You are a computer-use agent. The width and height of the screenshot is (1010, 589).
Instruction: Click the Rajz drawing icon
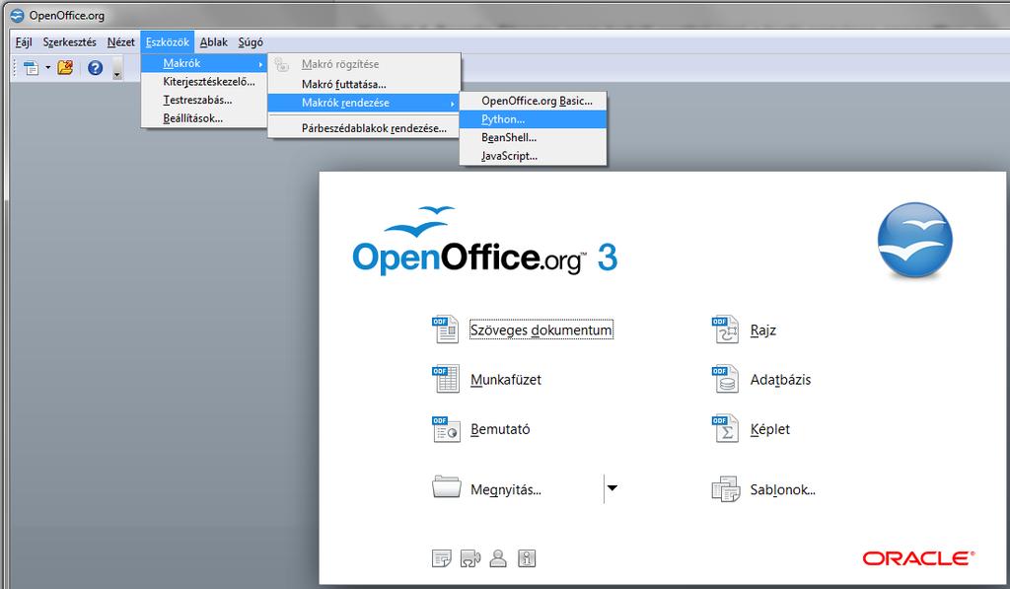click(x=725, y=329)
